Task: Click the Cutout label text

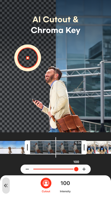Action: 46,191
